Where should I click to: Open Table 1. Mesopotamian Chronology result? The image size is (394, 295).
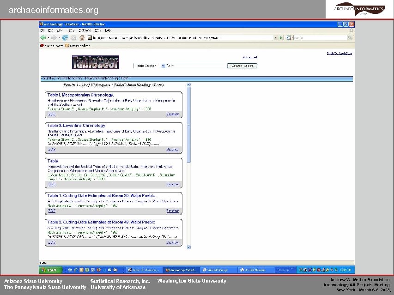[81, 95]
